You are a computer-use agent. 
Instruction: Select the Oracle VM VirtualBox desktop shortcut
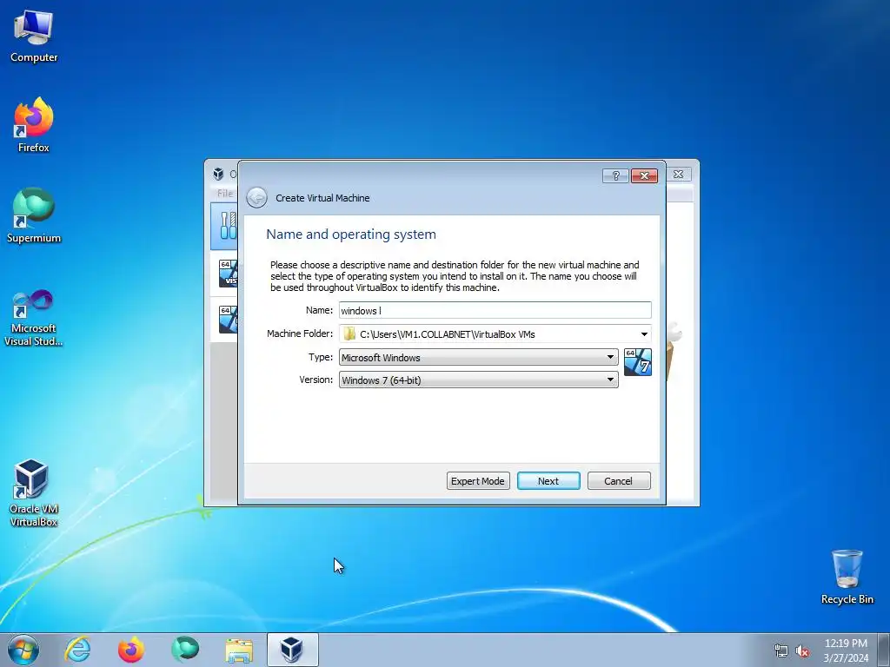coord(34,492)
